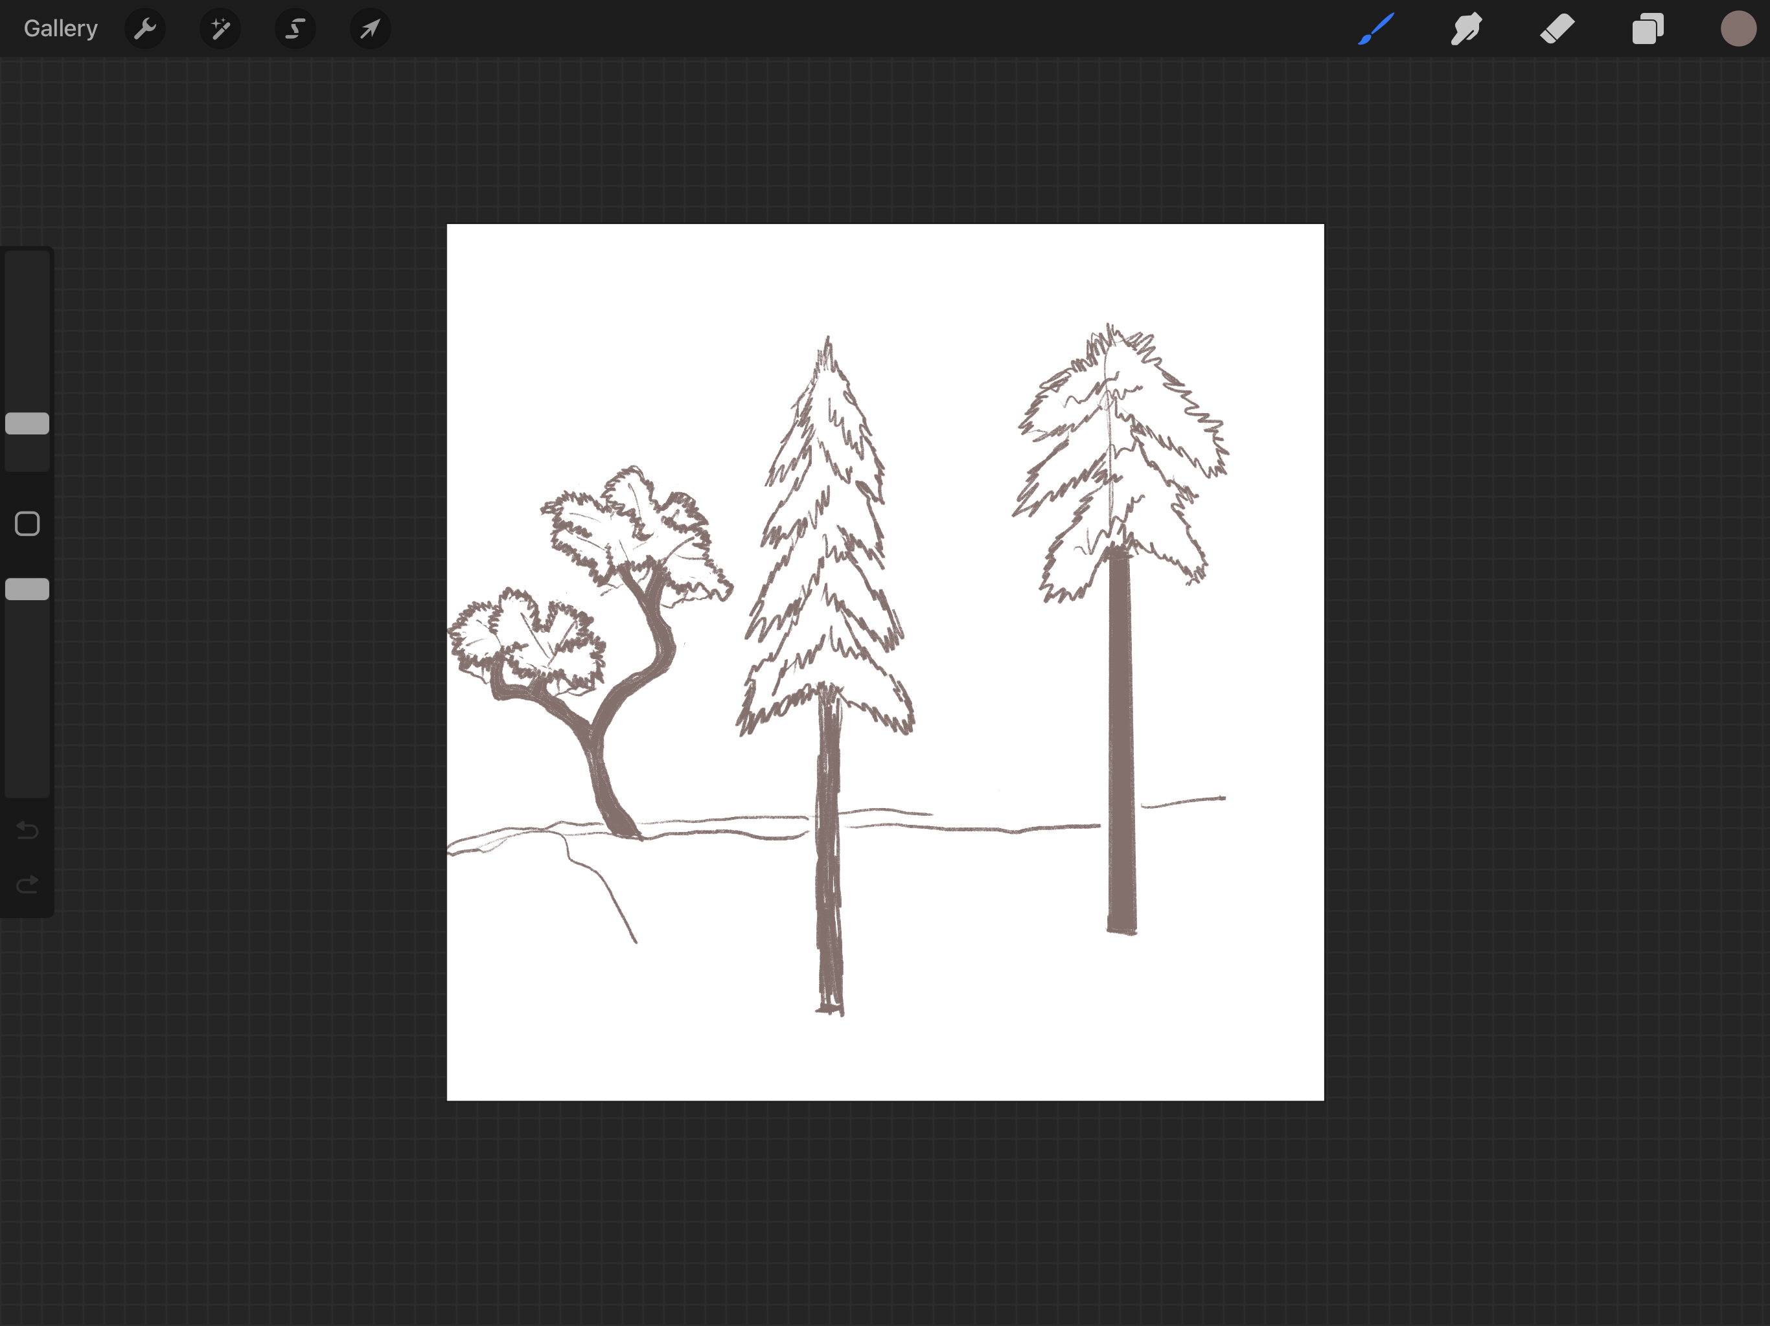
Task: Open the Layers panel
Action: click(1648, 28)
